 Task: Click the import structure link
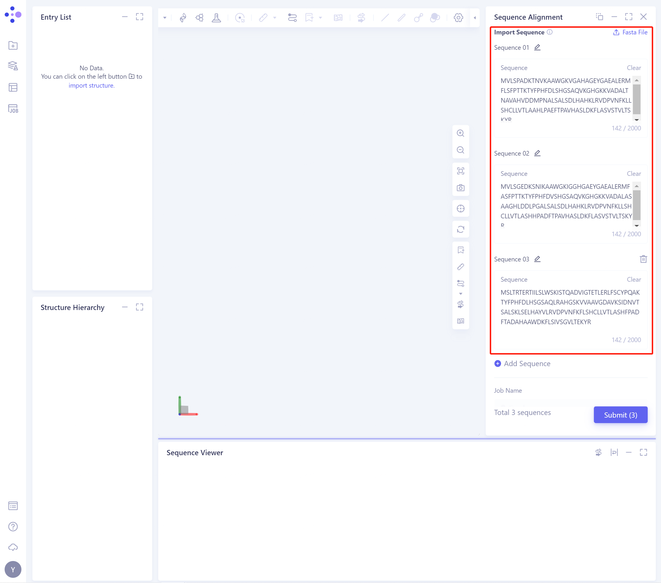pos(91,85)
